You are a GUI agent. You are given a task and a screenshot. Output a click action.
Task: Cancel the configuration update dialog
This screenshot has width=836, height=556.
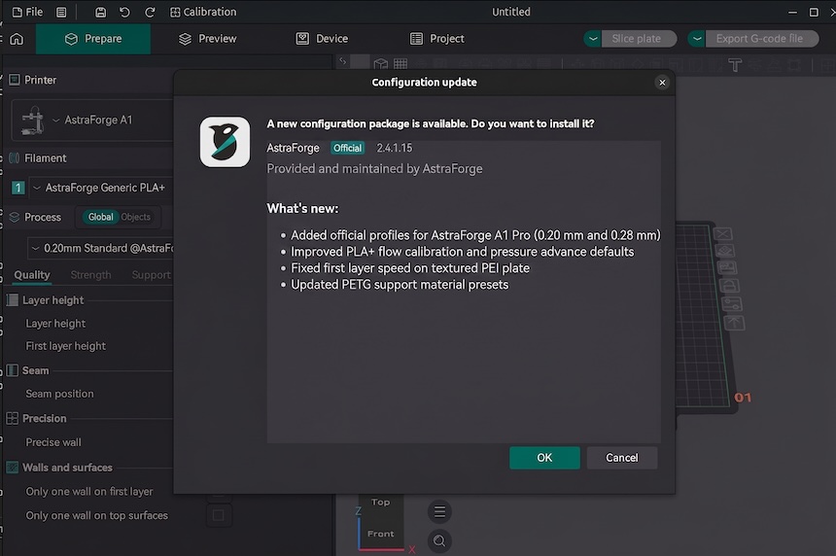(622, 458)
